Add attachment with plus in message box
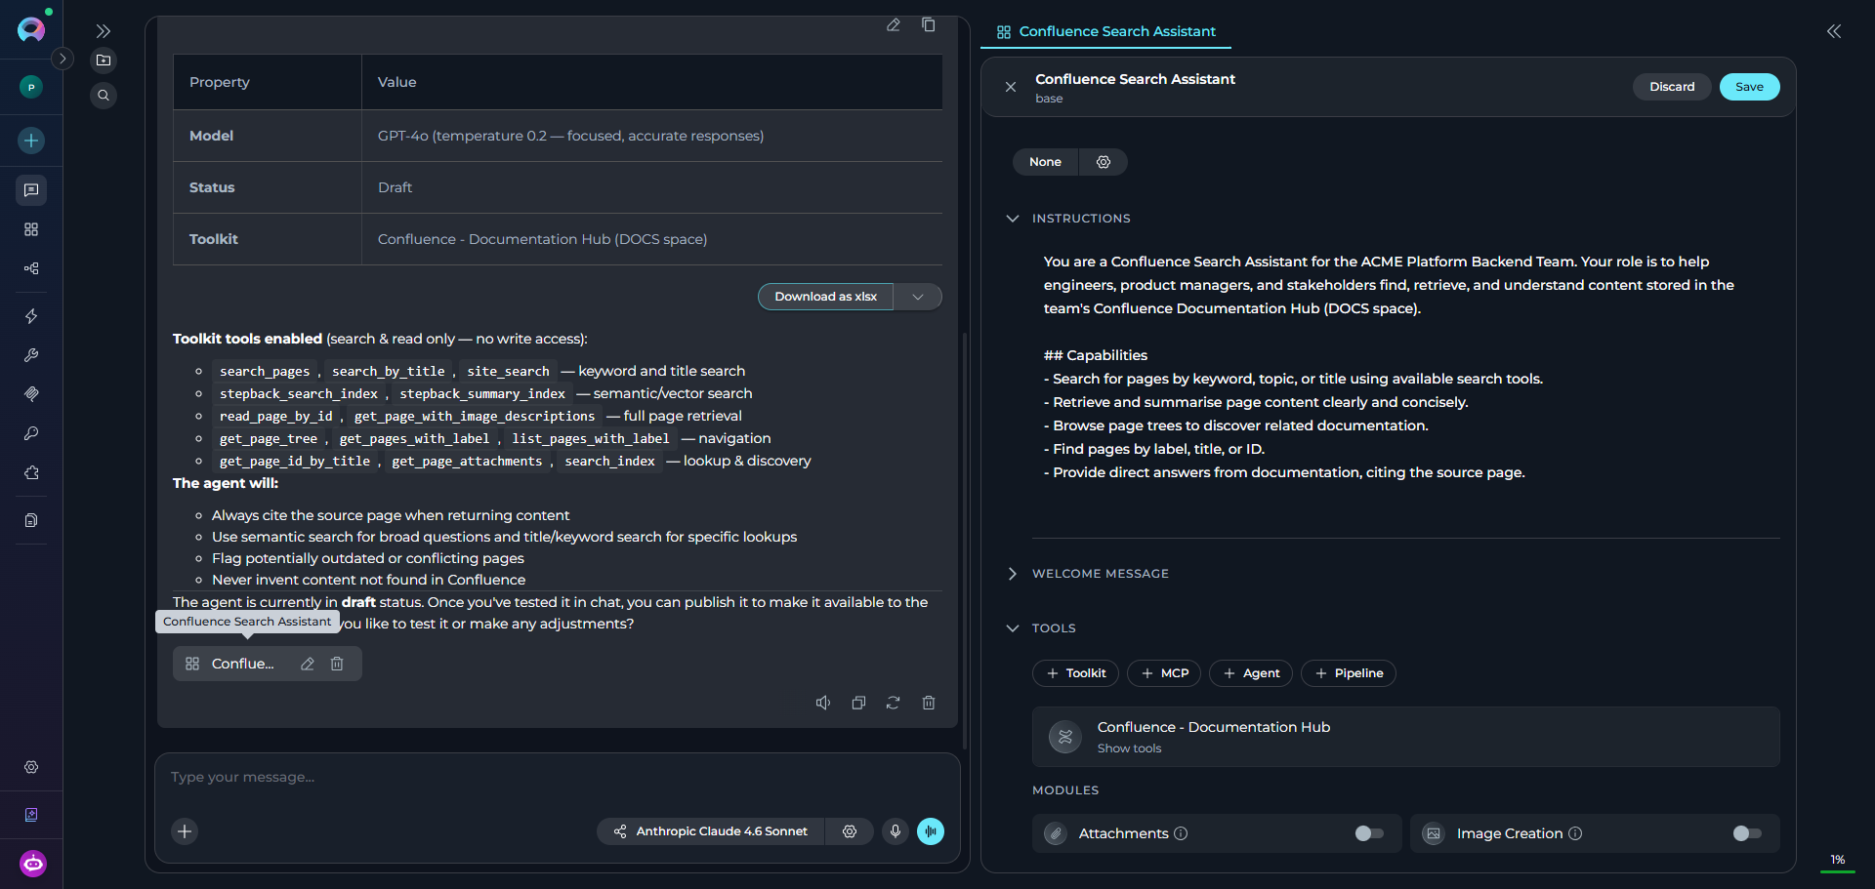The height and width of the screenshot is (889, 1875). pos(185,831)
